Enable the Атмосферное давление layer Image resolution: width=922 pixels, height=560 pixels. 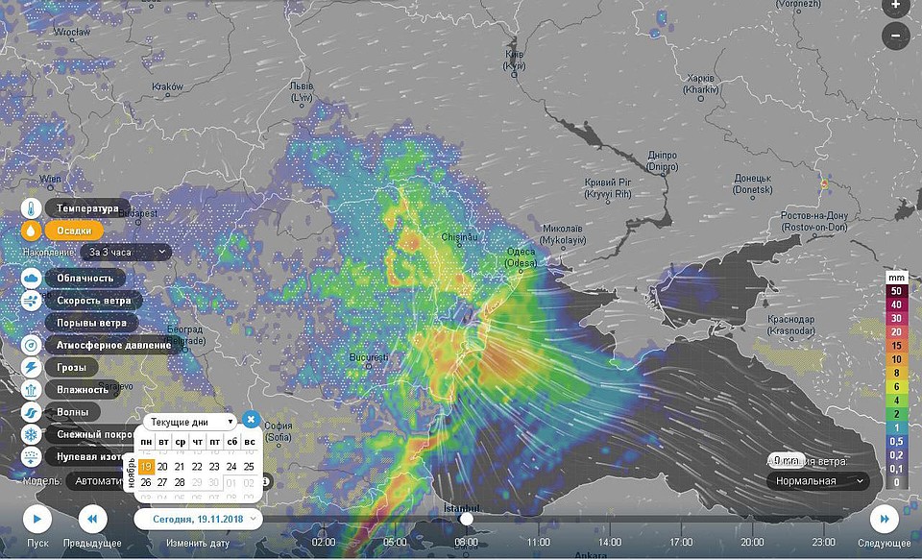[x=113, y=345]
